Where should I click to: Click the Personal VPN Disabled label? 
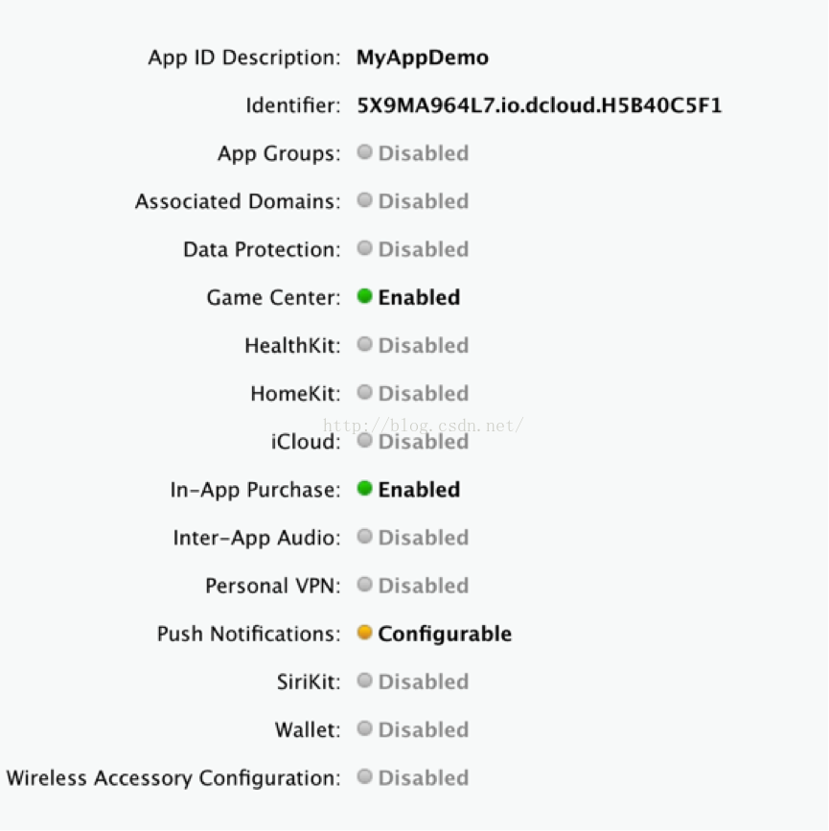pyautogui.click(x=424, y=586)
